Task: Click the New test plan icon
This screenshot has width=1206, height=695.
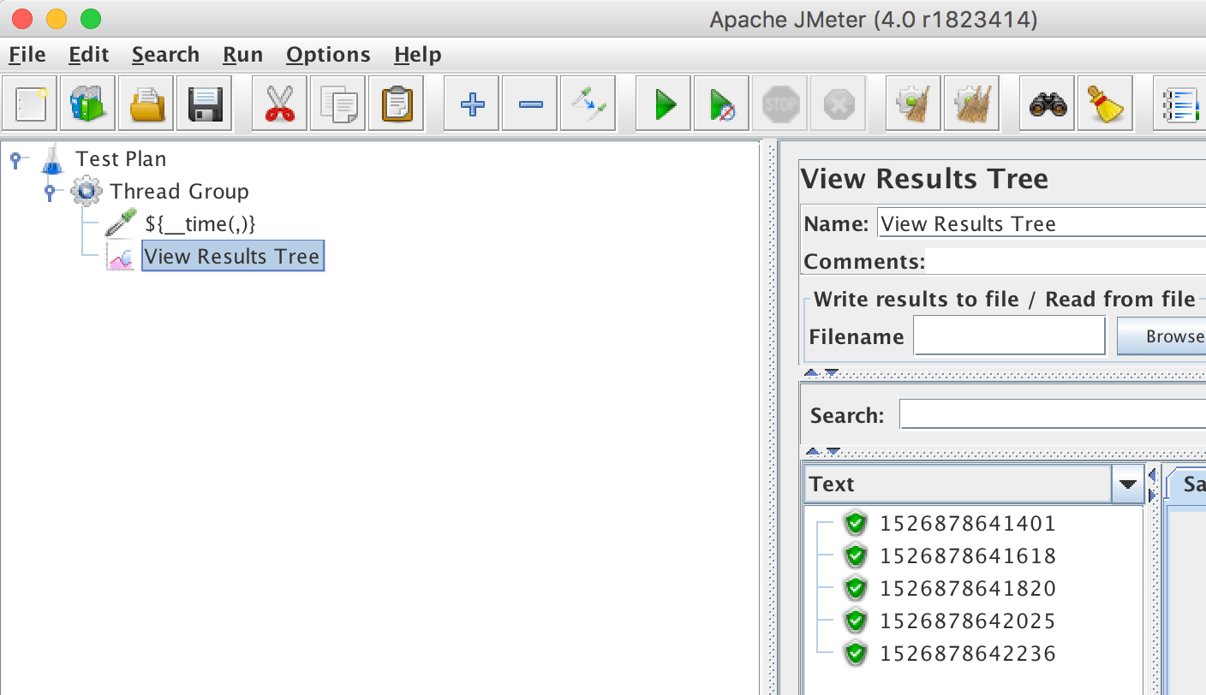Action: [31, 104]
